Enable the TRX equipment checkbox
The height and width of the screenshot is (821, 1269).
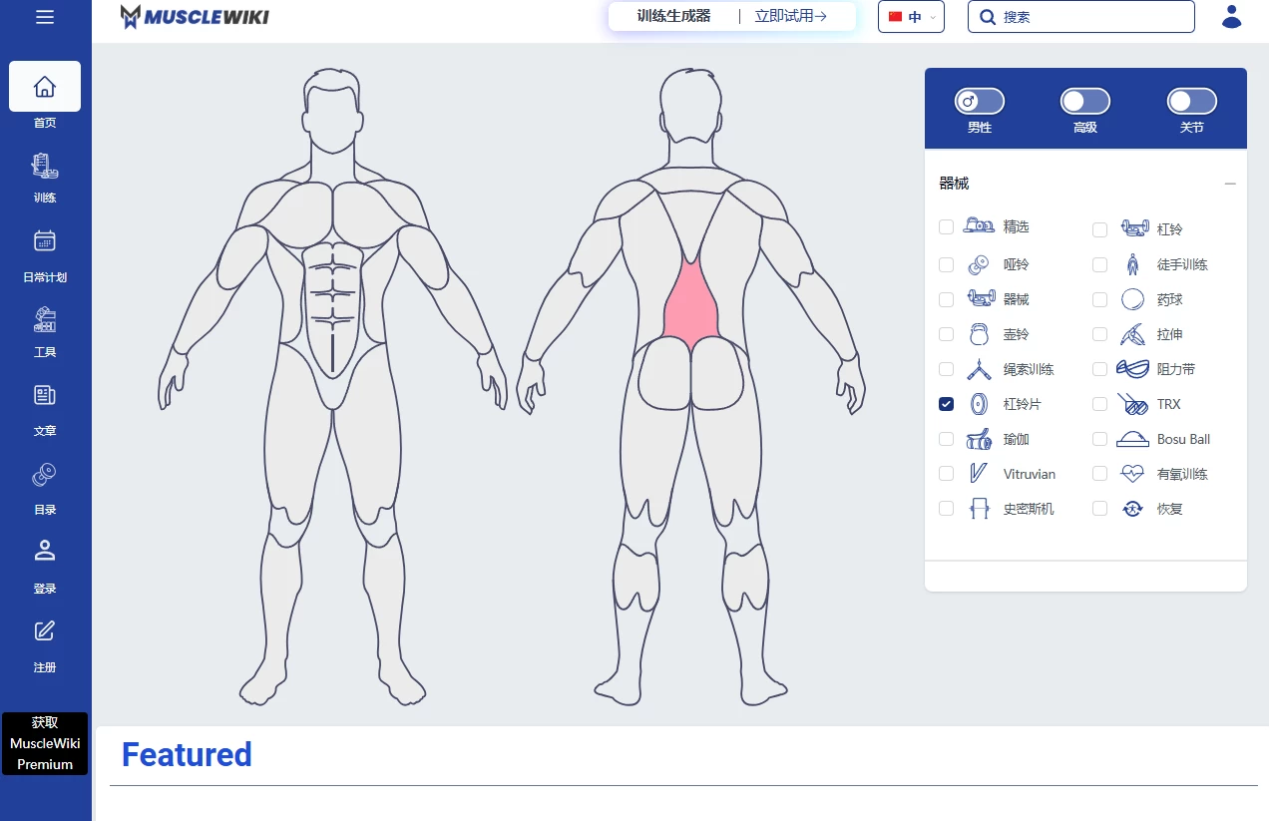[1099, 404]
